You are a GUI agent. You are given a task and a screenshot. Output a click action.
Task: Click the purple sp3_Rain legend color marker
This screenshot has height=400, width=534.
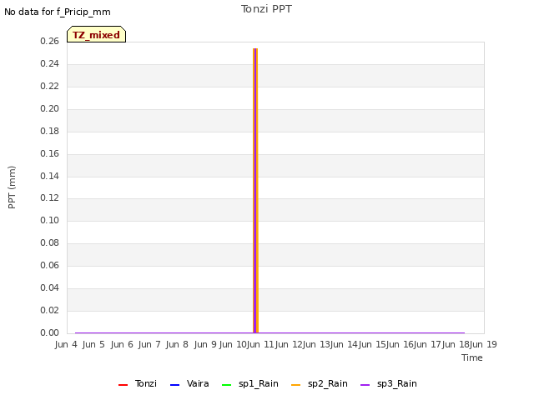point(365,385)
